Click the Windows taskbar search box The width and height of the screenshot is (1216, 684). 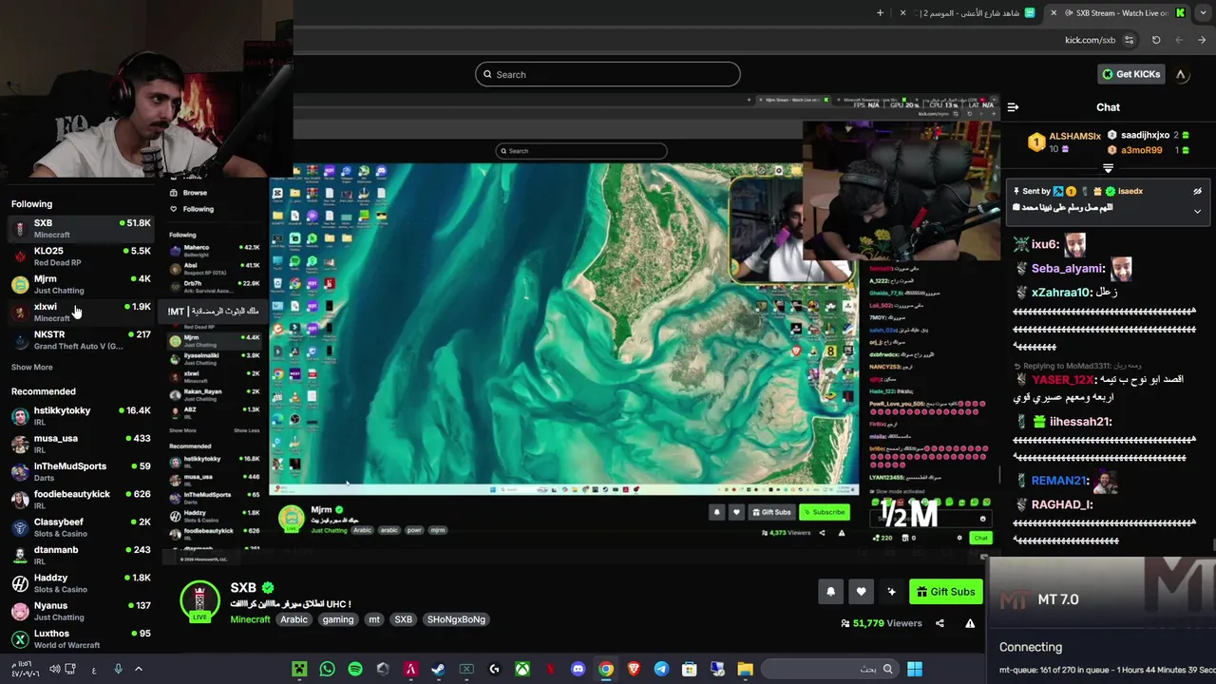point(830,669)
